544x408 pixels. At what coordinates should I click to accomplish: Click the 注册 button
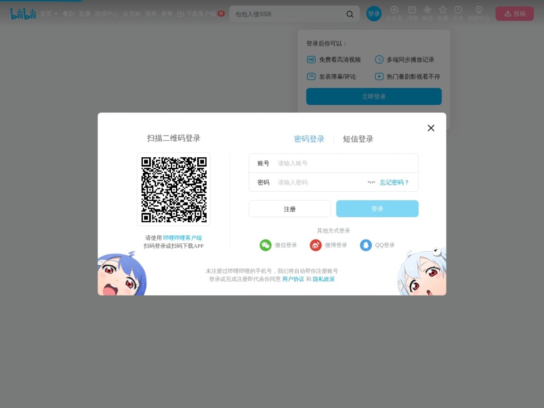coord(290,209)
